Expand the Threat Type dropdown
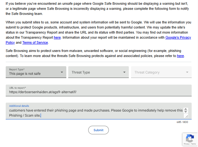198x147 pixels. click(98, 72)
